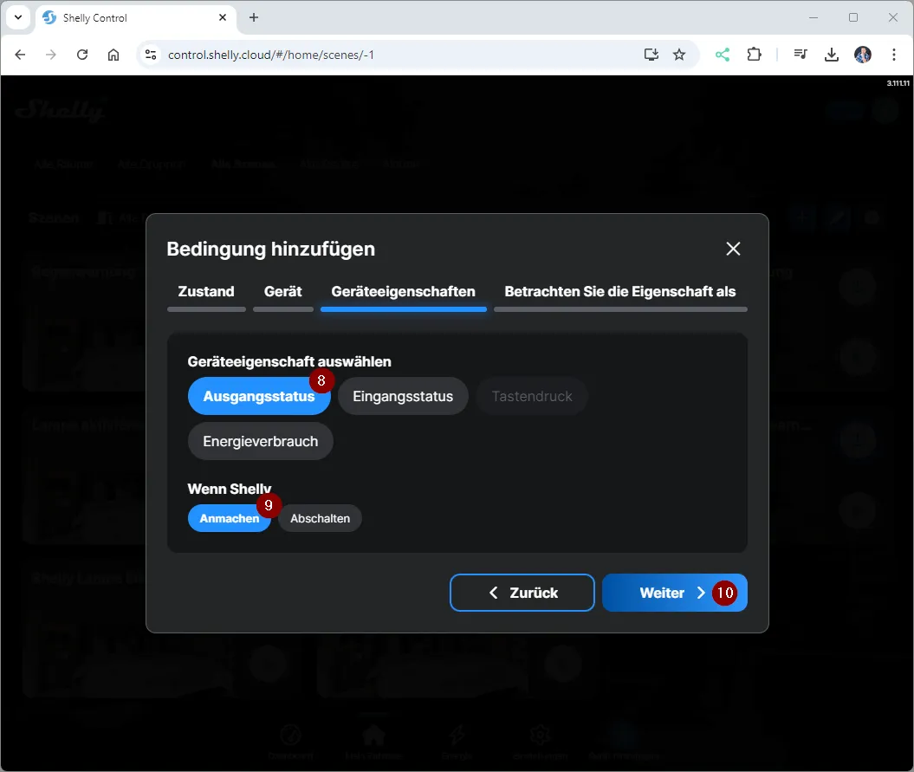Switch to the Gerät step tab
This screenshot has height=772, width=914.
coord(282,292)
